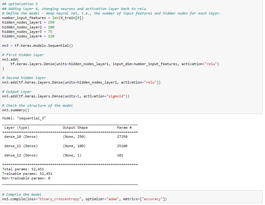Click the "## Adding layer 4" comment line
The height and width of the screenshot is (205, 265).
coord(74,9)
